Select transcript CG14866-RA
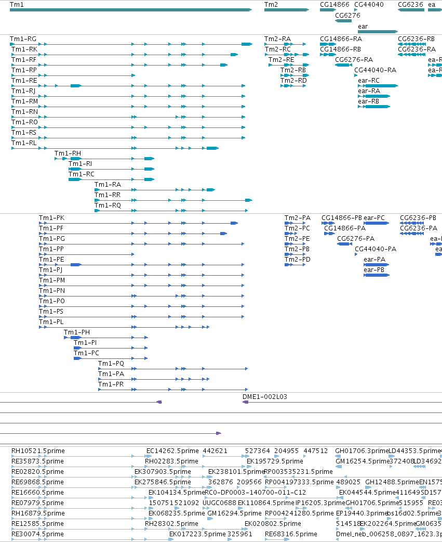This screenshot has width=442, height=542. pyautogui.click(x=328, y=44)
